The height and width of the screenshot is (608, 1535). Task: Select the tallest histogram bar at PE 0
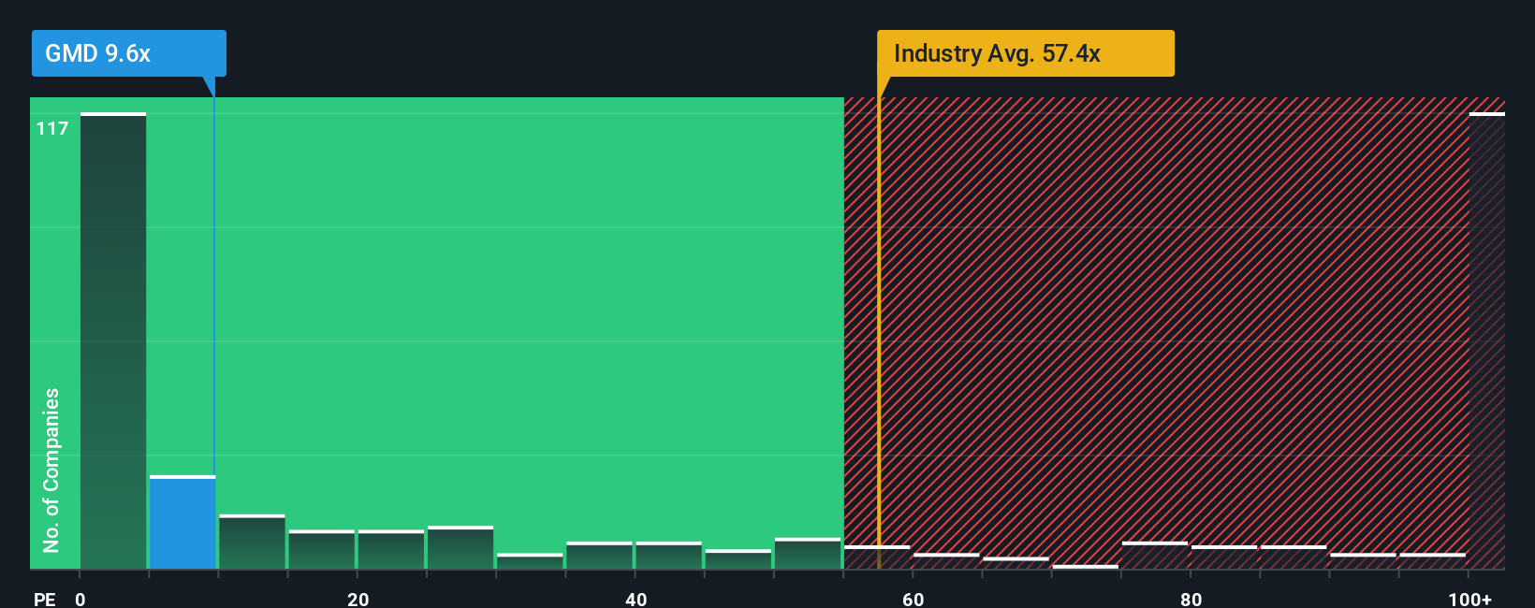coord(113,340)
